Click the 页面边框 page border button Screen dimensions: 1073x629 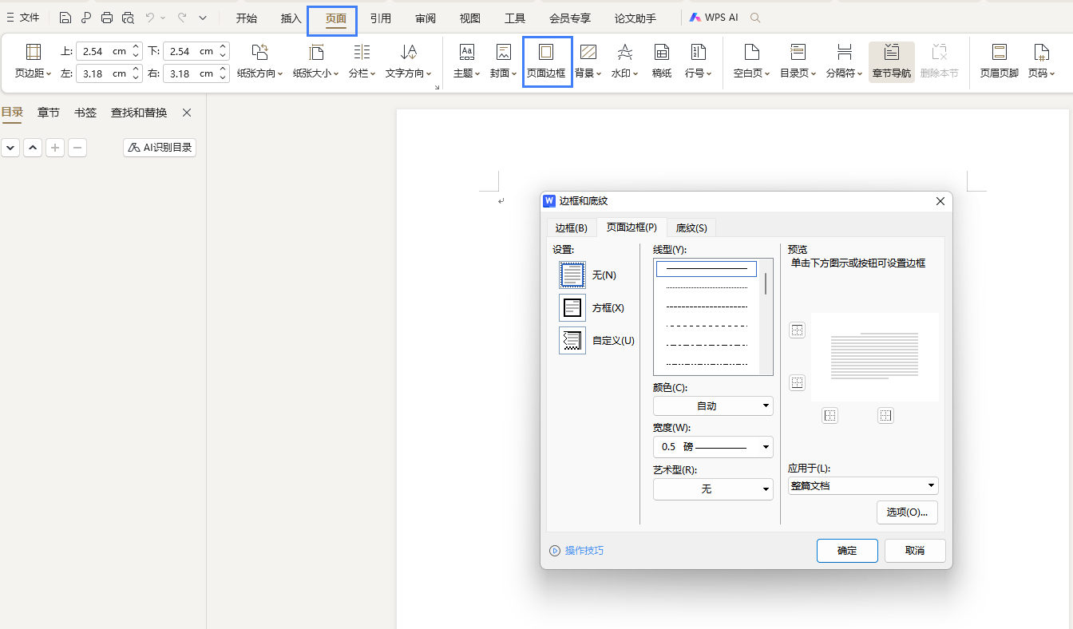pos(546,61)
